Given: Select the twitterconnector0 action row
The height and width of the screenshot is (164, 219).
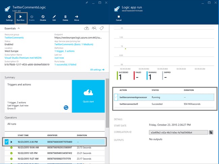Looking at the screenshot, I should coord(164,104).
